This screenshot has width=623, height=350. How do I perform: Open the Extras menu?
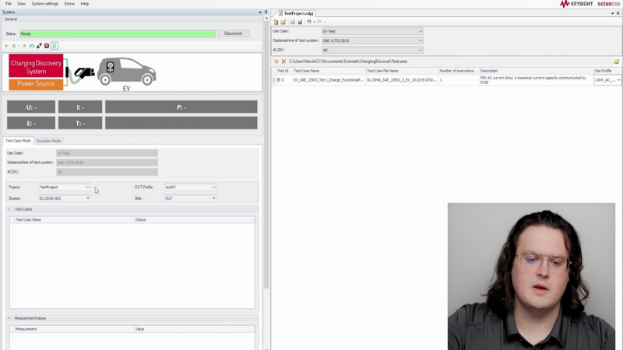(69, 4)
